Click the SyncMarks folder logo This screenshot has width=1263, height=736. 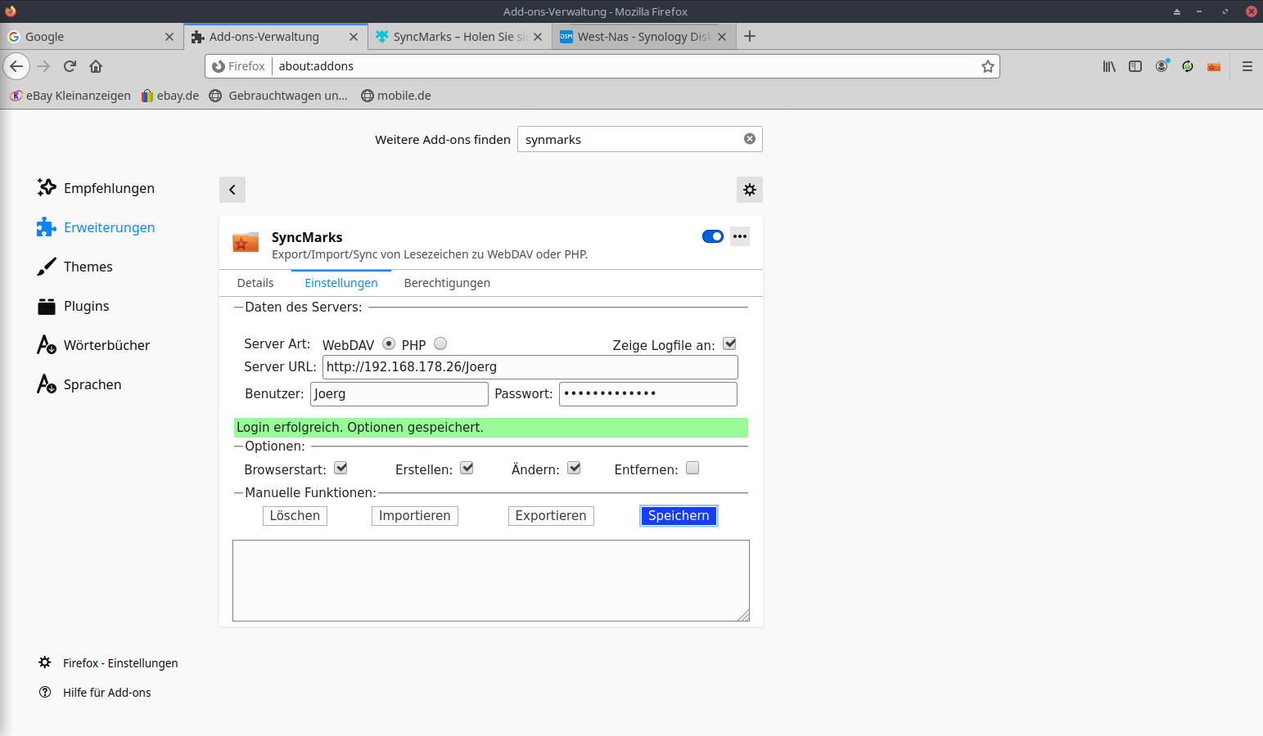[x=246, y=242]
